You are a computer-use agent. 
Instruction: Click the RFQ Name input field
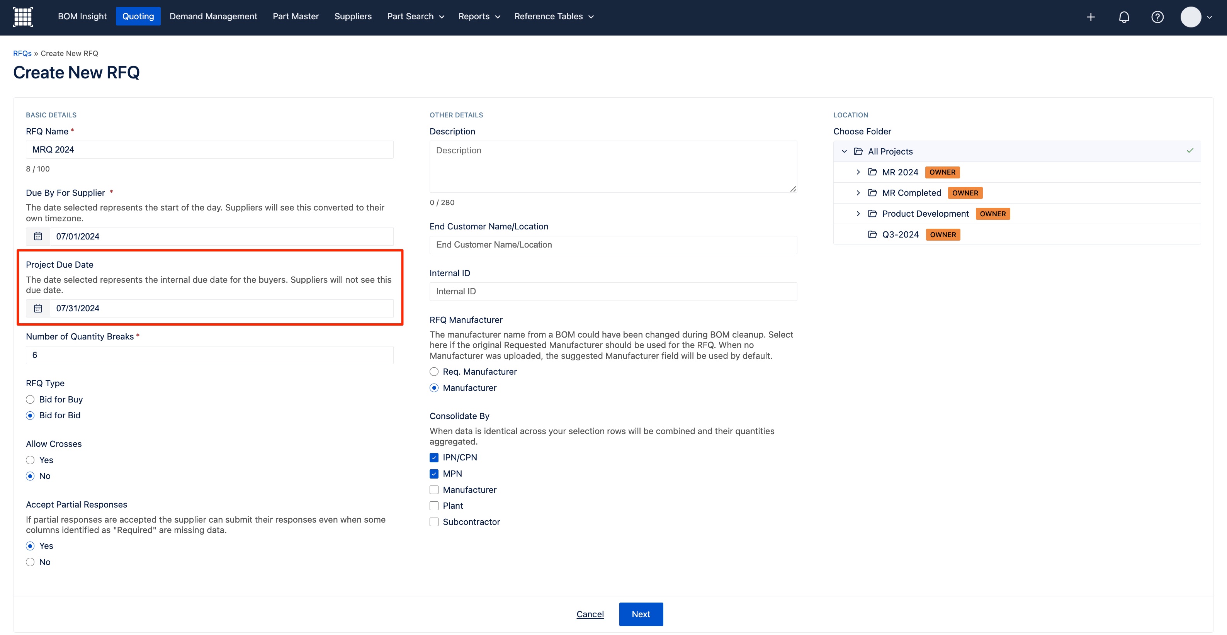[x=209, y=149]
